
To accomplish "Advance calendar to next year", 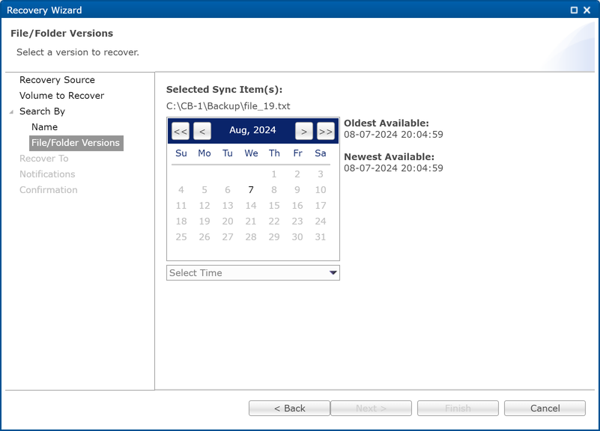I will coord(326,131).
